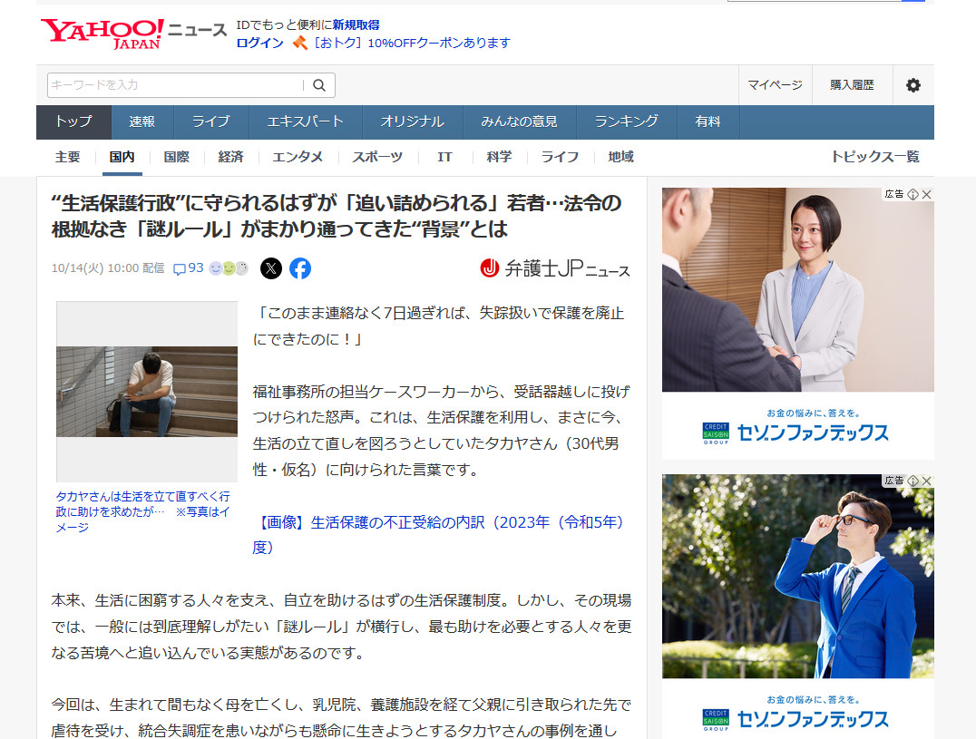Open the ランキング tab
Viewport: 976px width, 739px height.
(626, 122)
